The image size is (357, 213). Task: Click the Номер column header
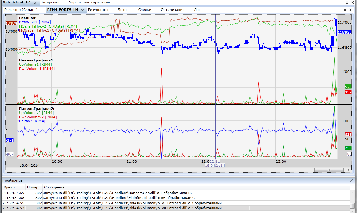click(32, 187)
